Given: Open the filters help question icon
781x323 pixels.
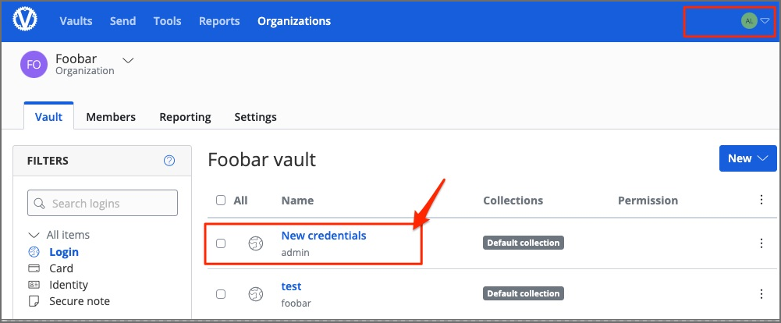Looking at the screenshot, I should pos(169,161).
